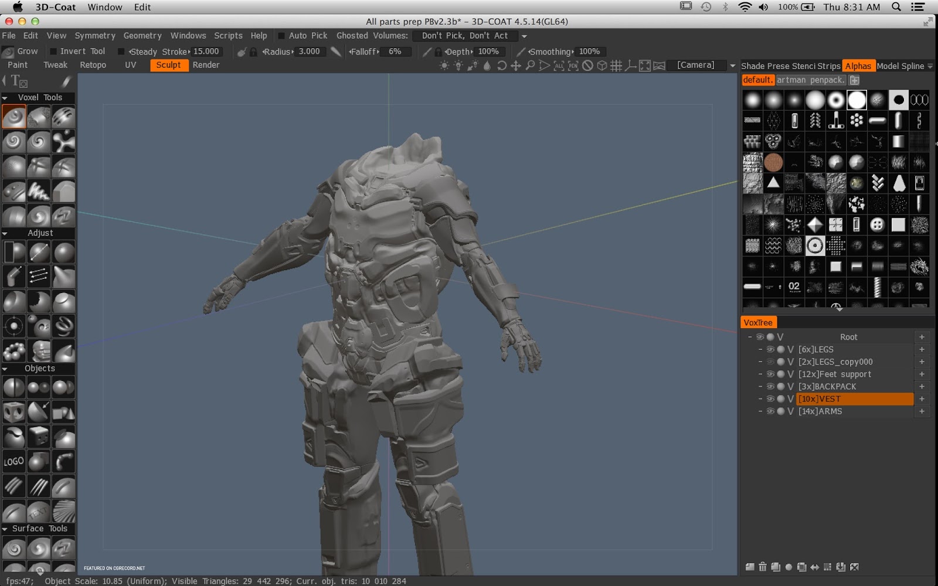Open the Geometry menu
Viewport: 938px width, 586px height.
(x=142, y=36)
